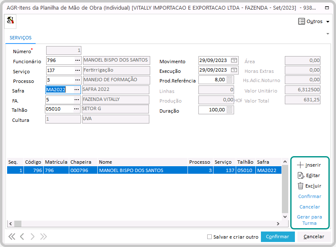
Task: Switch to the SERVIÇOS tab
Action: point(21,38)
